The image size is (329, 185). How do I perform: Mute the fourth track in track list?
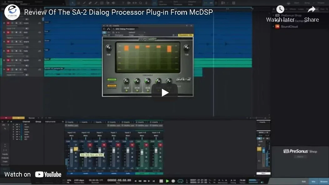[8, 51]
